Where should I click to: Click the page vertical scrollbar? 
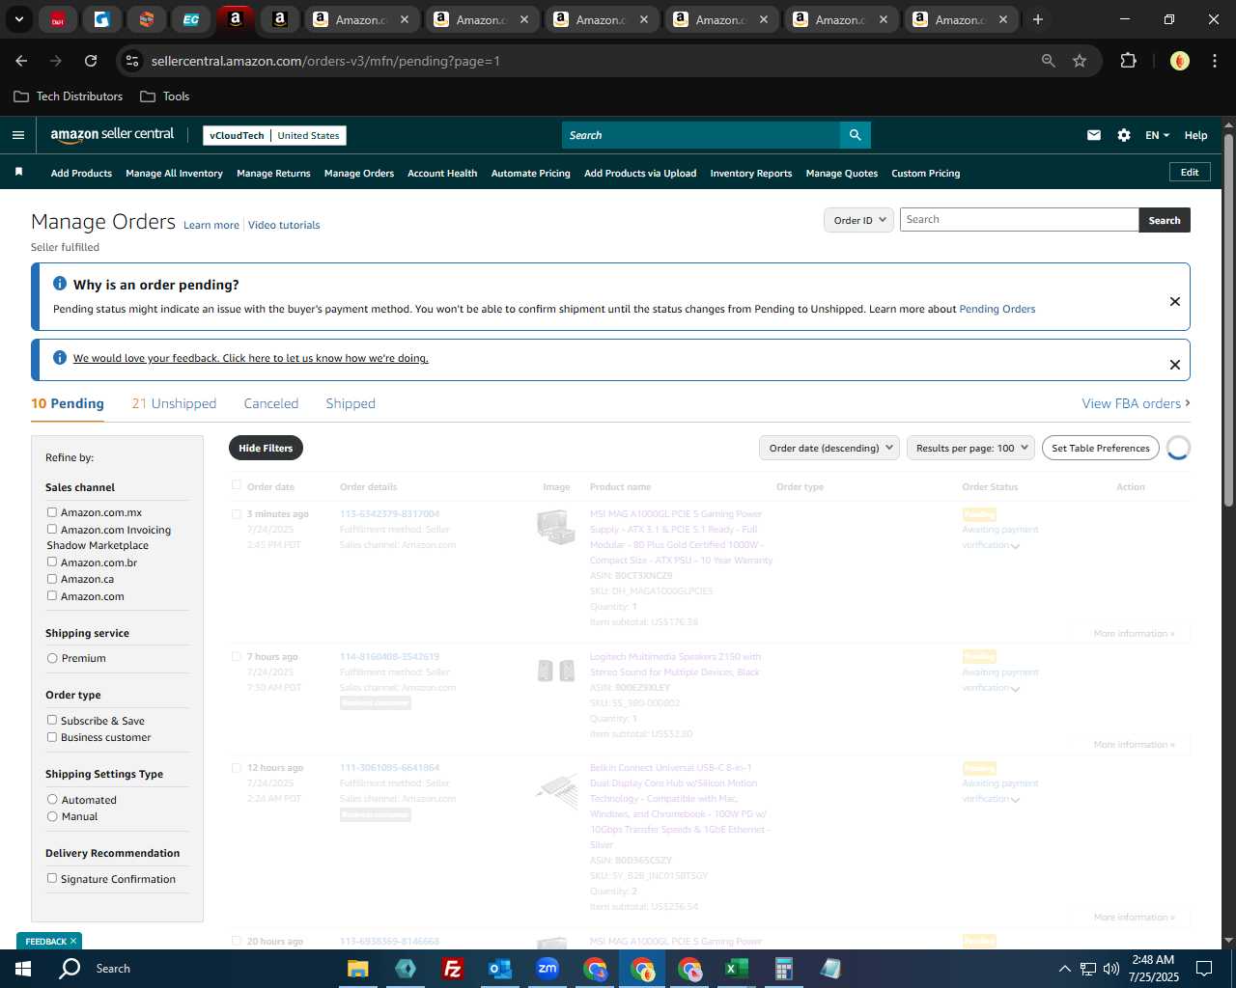point(1228,320)
